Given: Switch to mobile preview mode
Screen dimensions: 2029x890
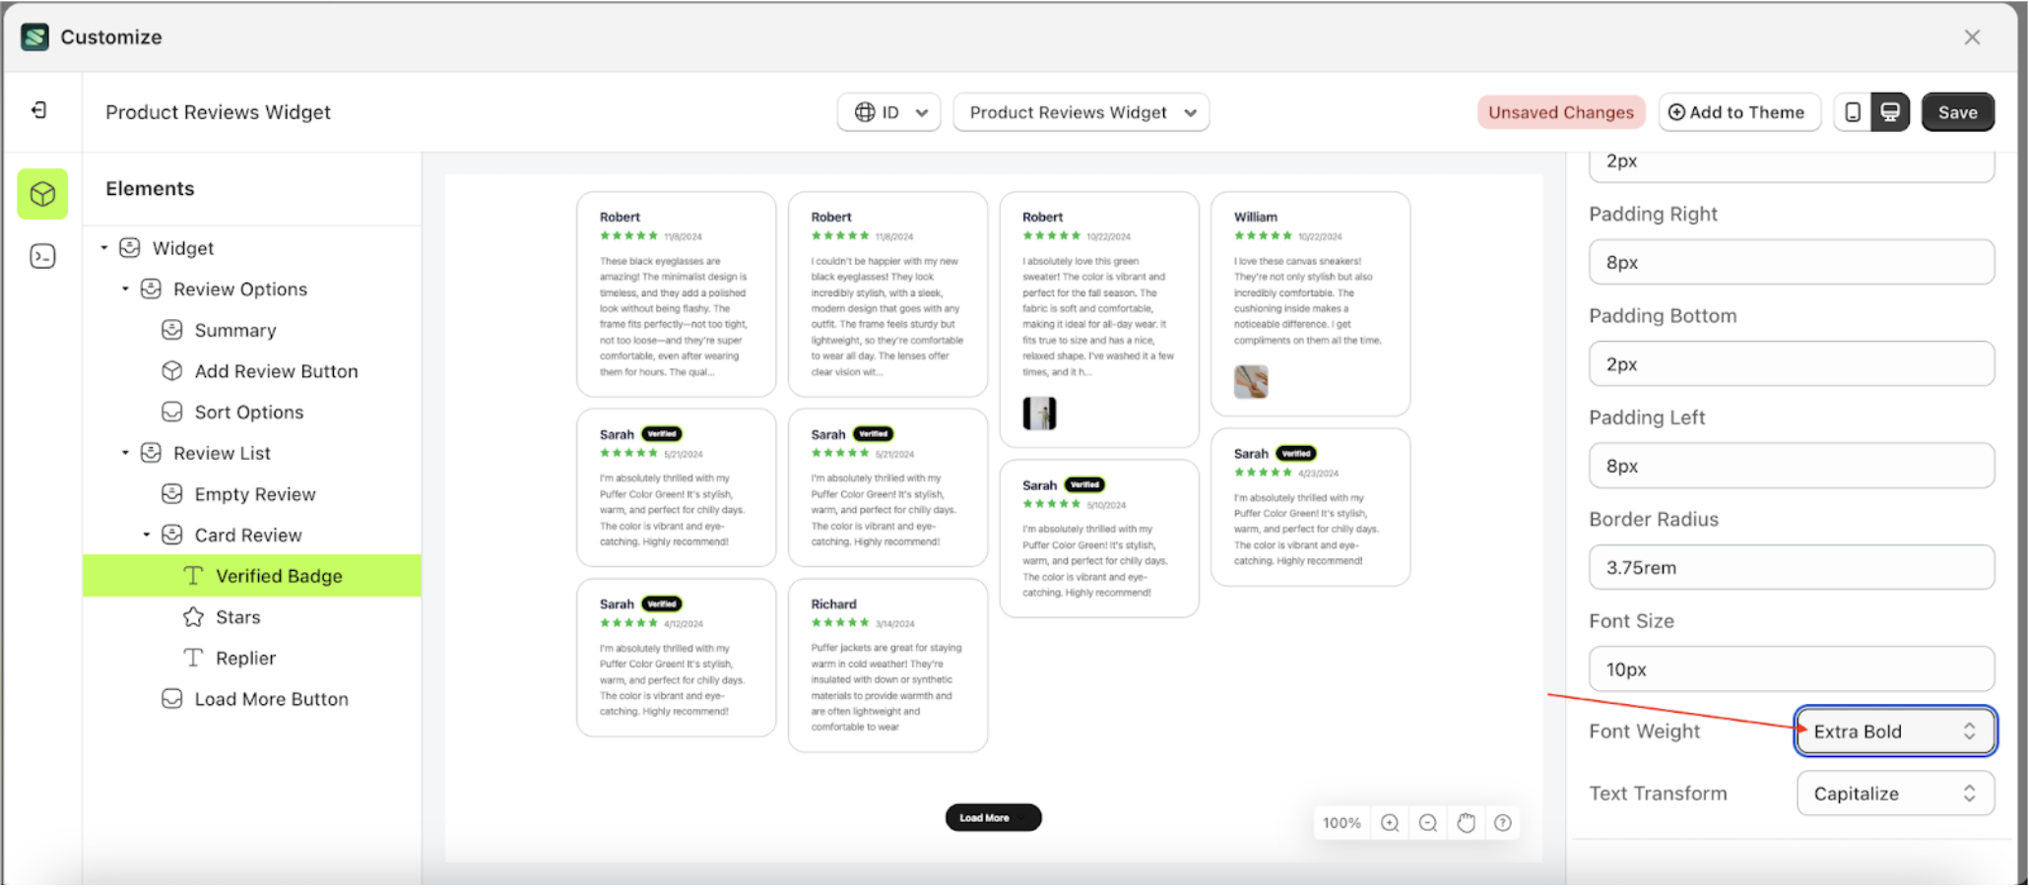Looking at the screenshot, I should 1852,111.
